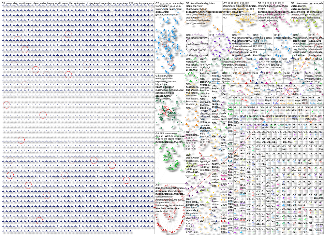Click the G48 group label
324x235 pixels.
(x=297, y=73)
